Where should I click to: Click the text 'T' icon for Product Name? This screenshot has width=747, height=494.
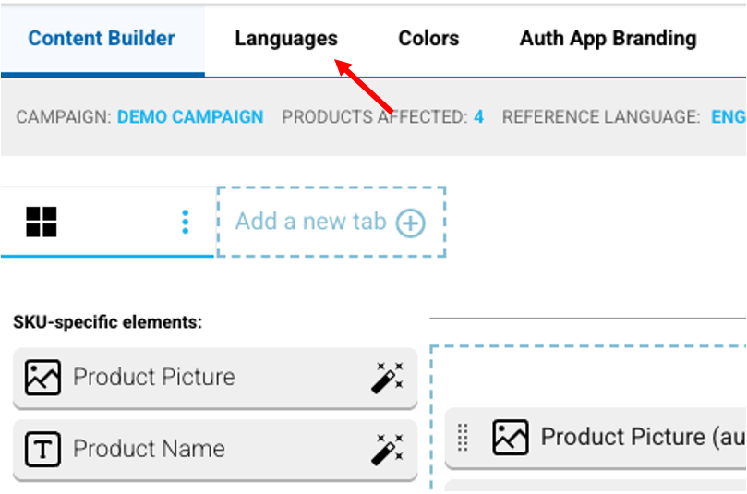click(x=42, y=449)
